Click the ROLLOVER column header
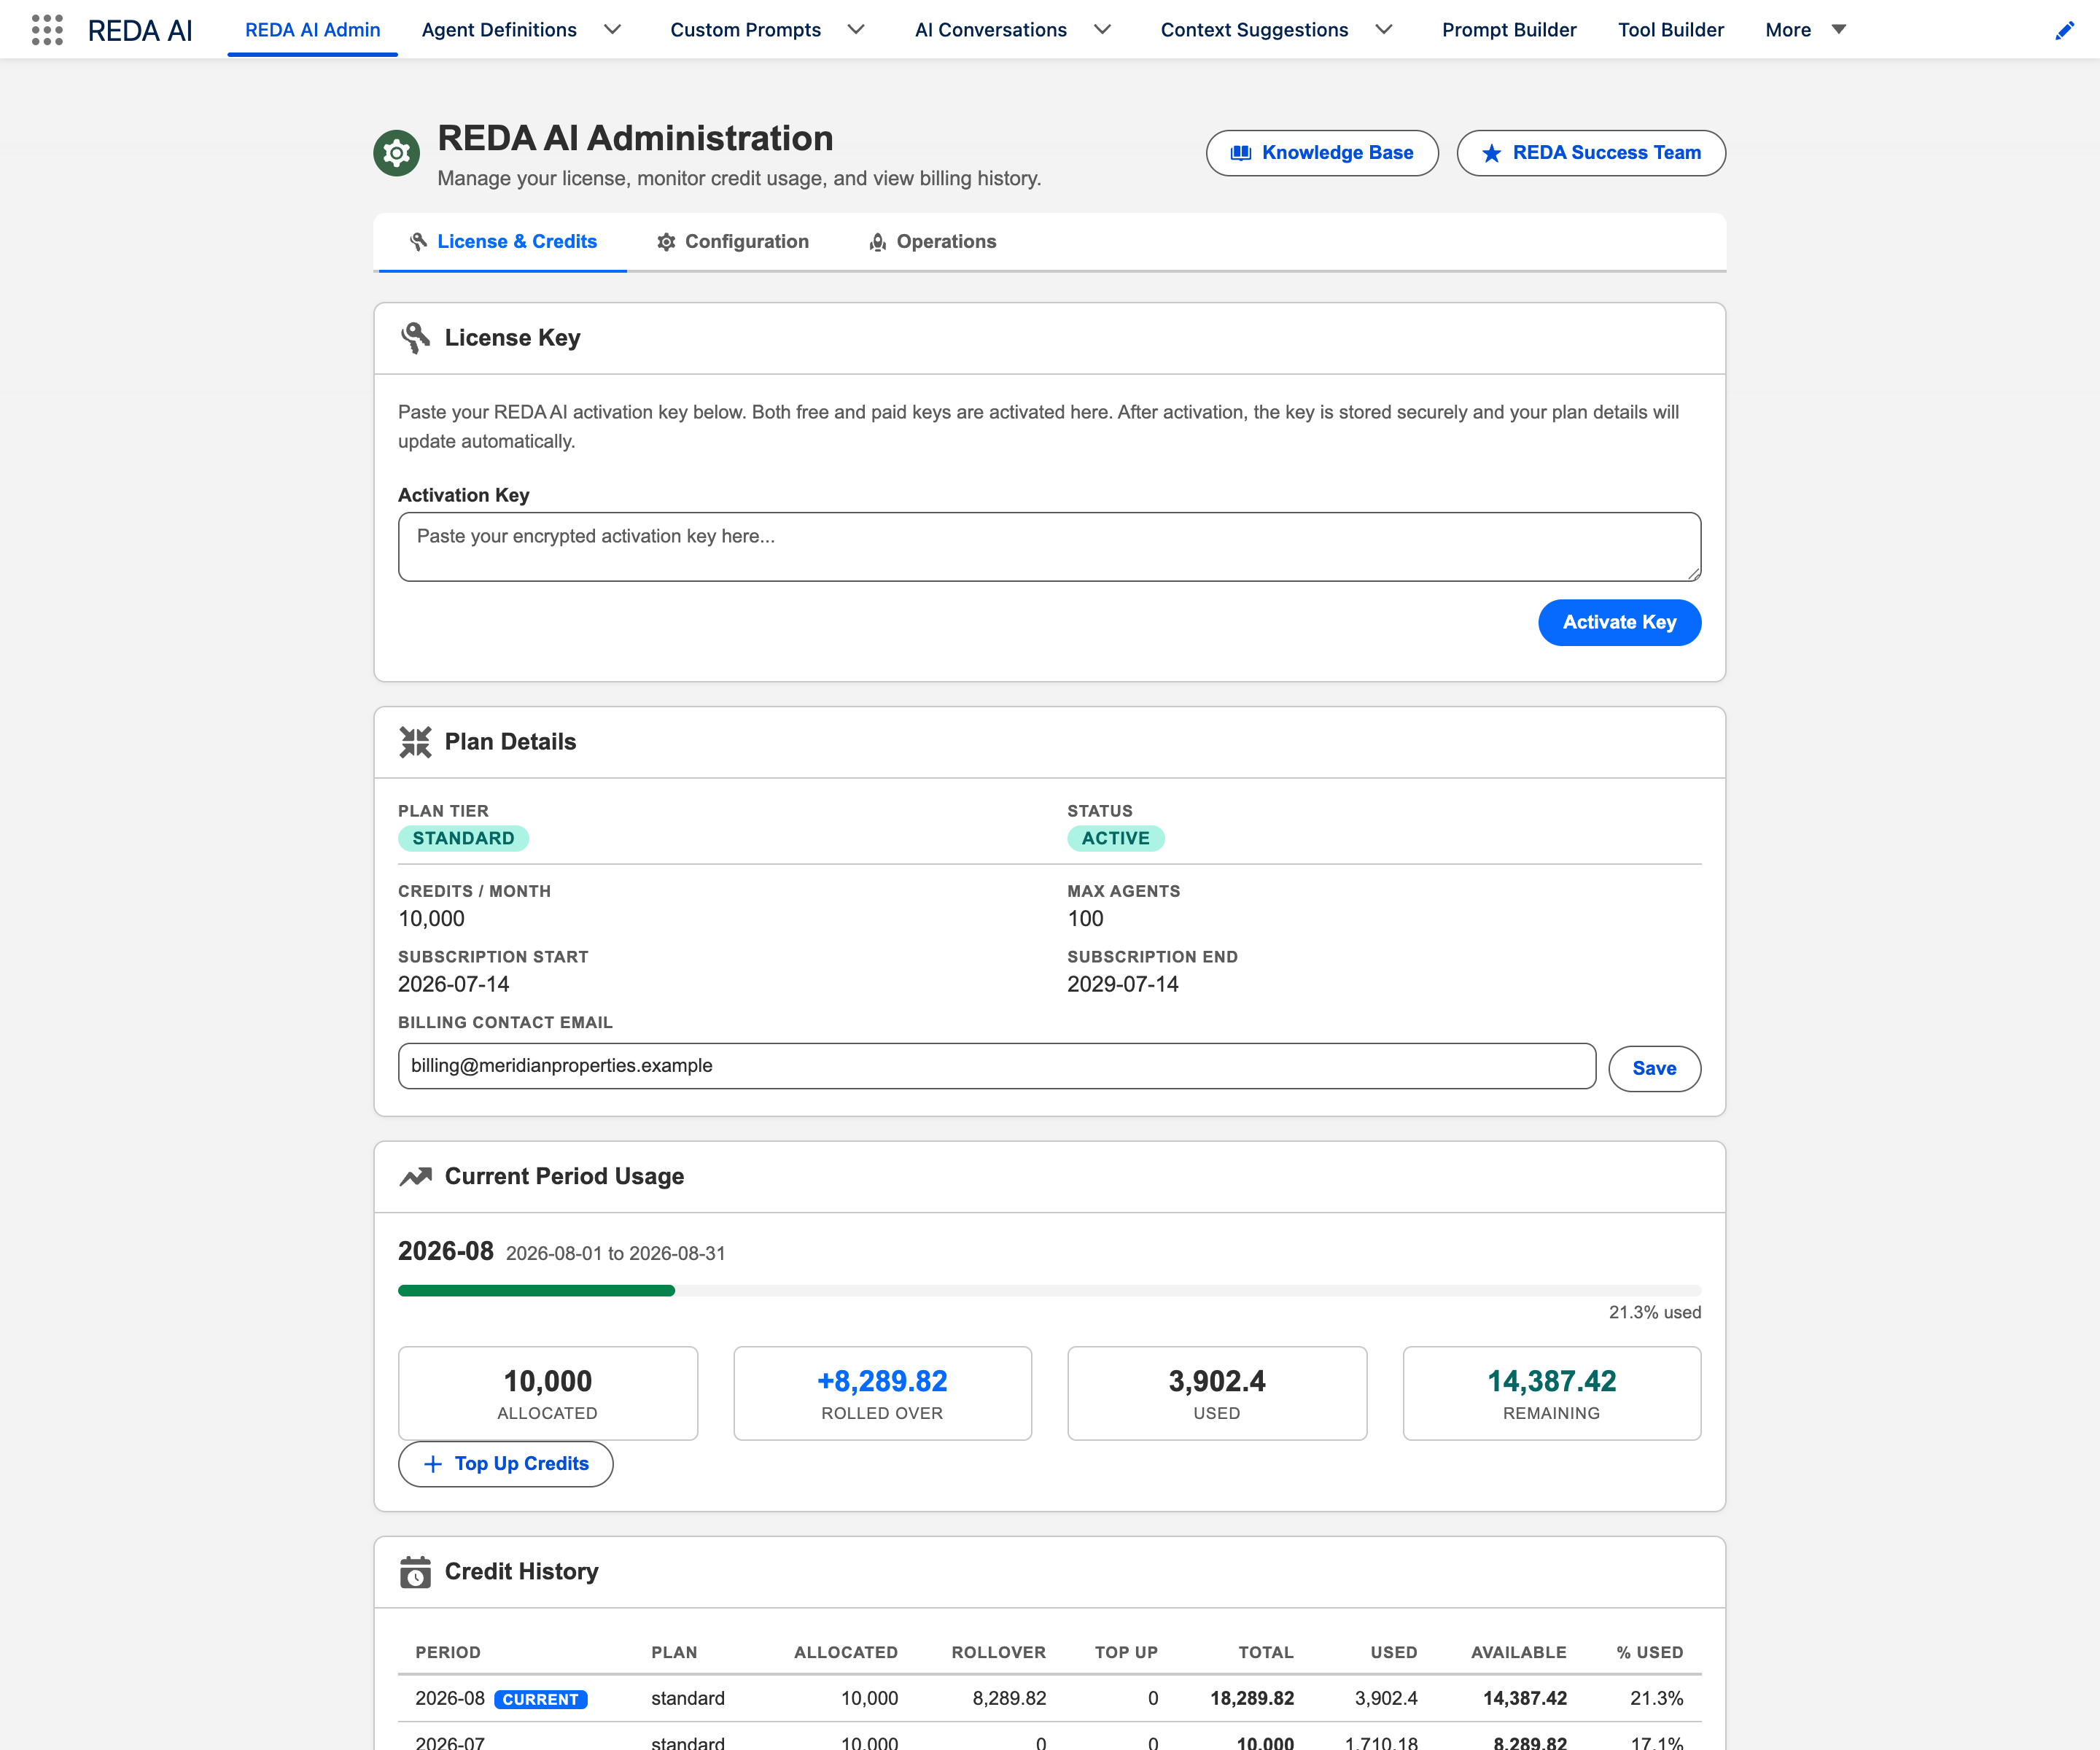Viewport: 2100px width, 1750px height. [998, 1652]
